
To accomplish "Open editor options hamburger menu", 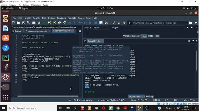I will pos(80,31).
